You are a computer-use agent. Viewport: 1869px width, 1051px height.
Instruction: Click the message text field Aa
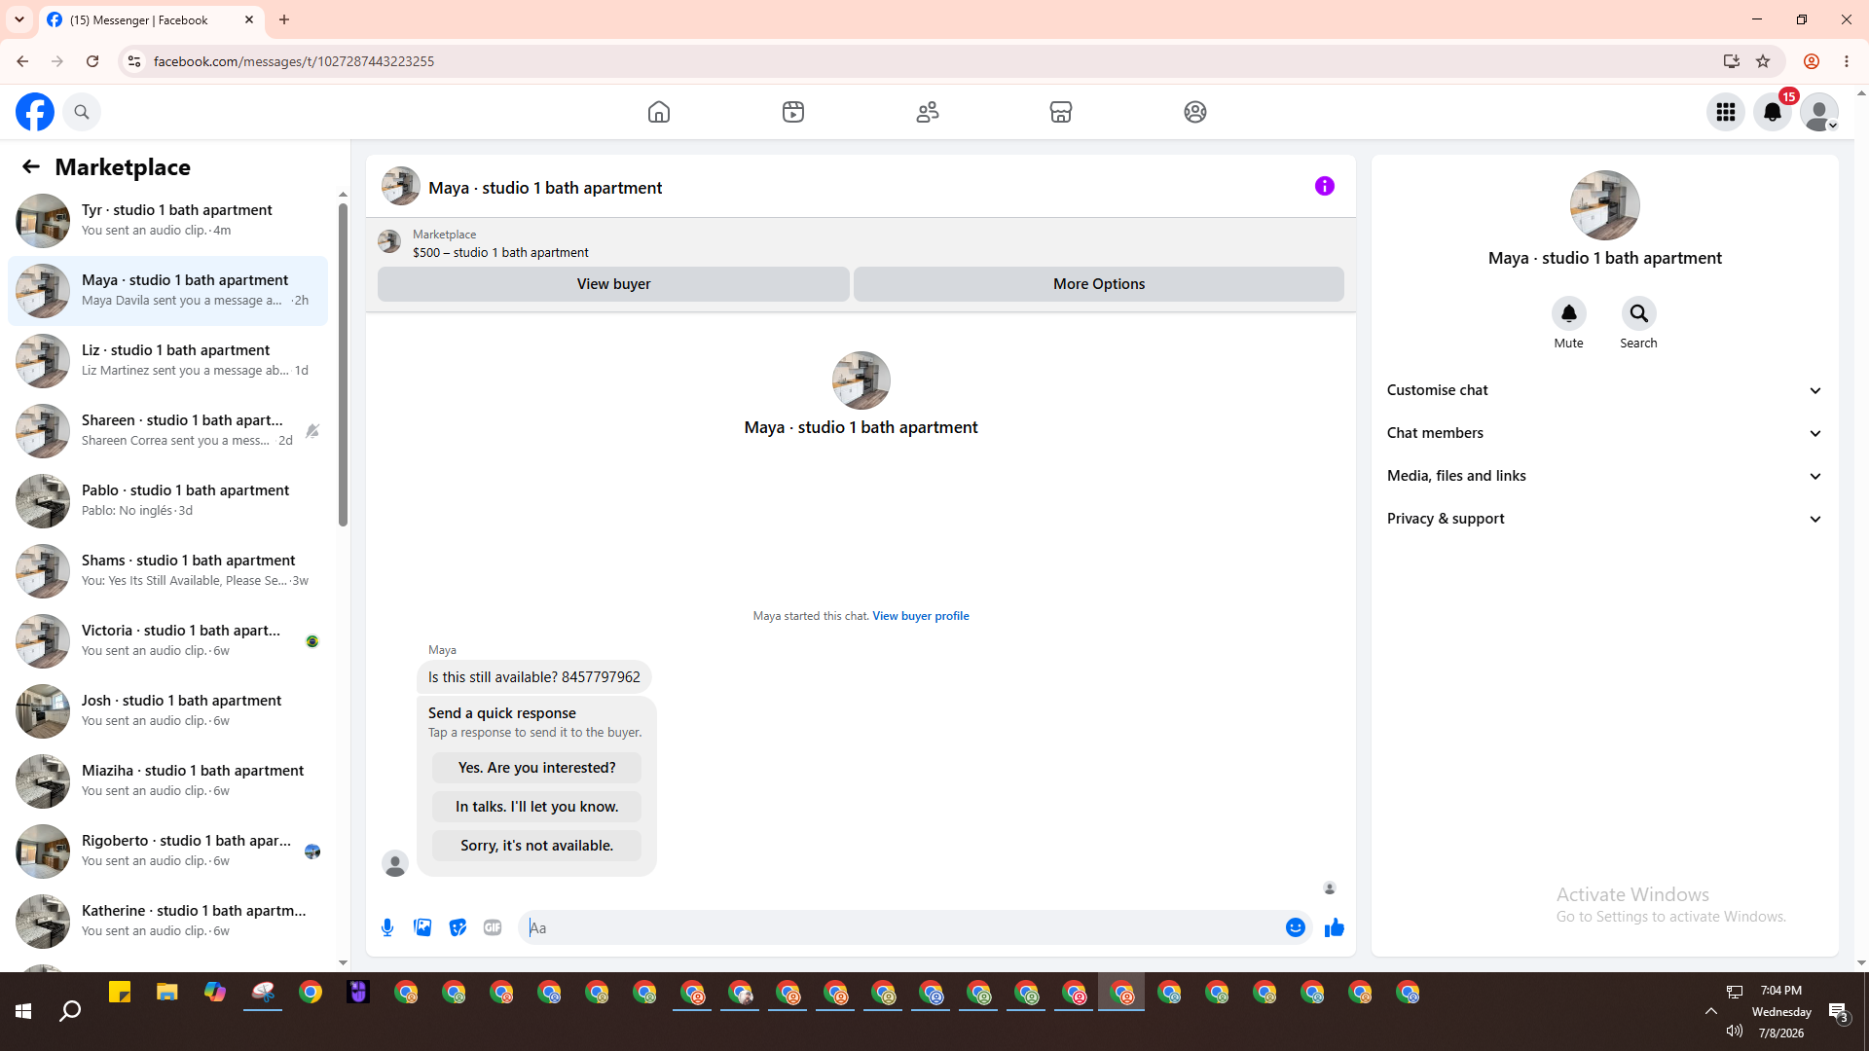click(x=903, y=927)
